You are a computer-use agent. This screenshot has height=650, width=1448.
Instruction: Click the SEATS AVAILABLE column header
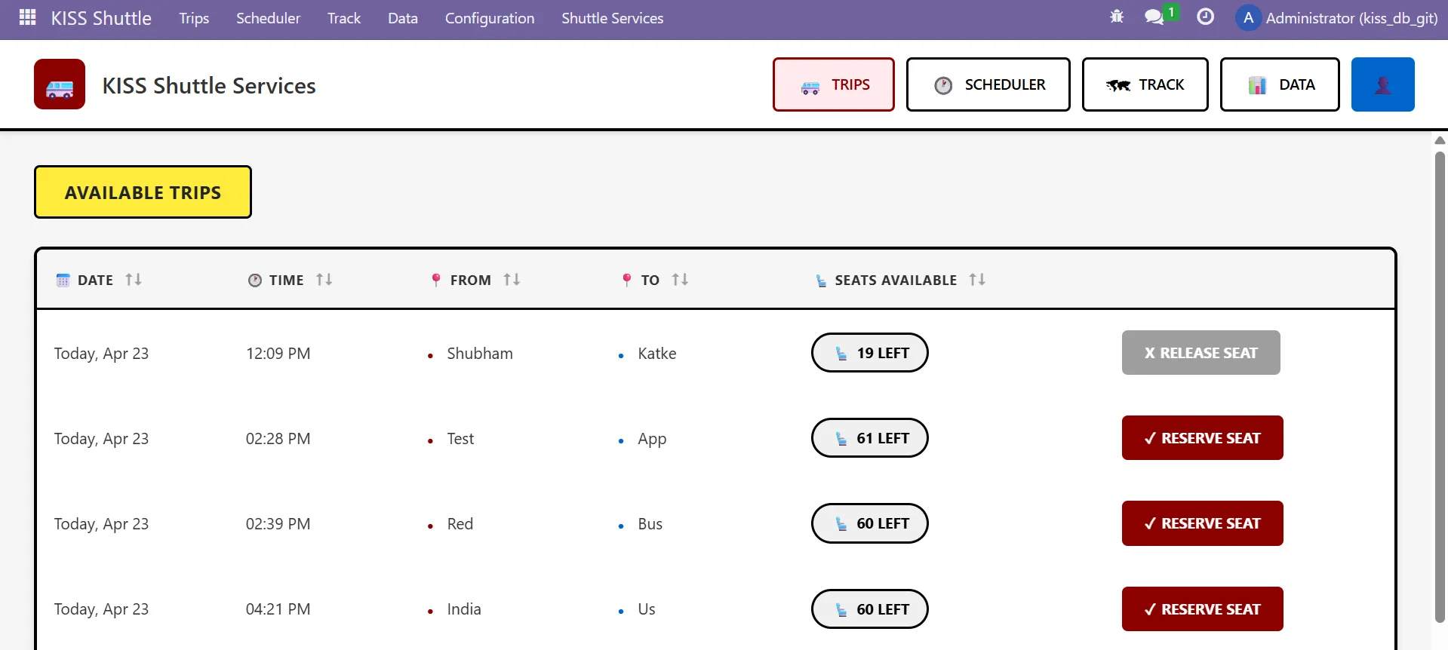pyautogui.click(x=896, y=281)
